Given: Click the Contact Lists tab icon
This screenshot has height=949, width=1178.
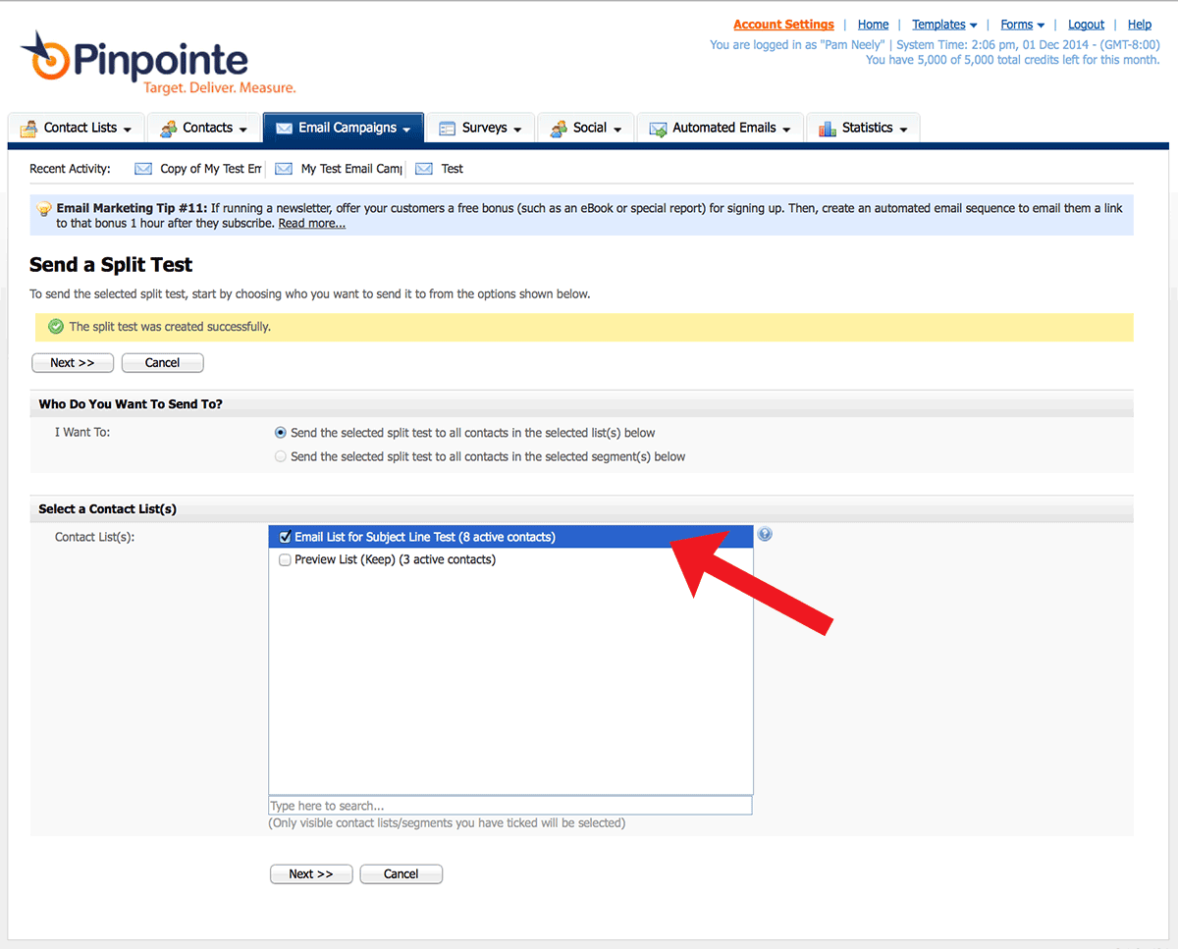Looking at the screenshot, I should click(28, 129).
